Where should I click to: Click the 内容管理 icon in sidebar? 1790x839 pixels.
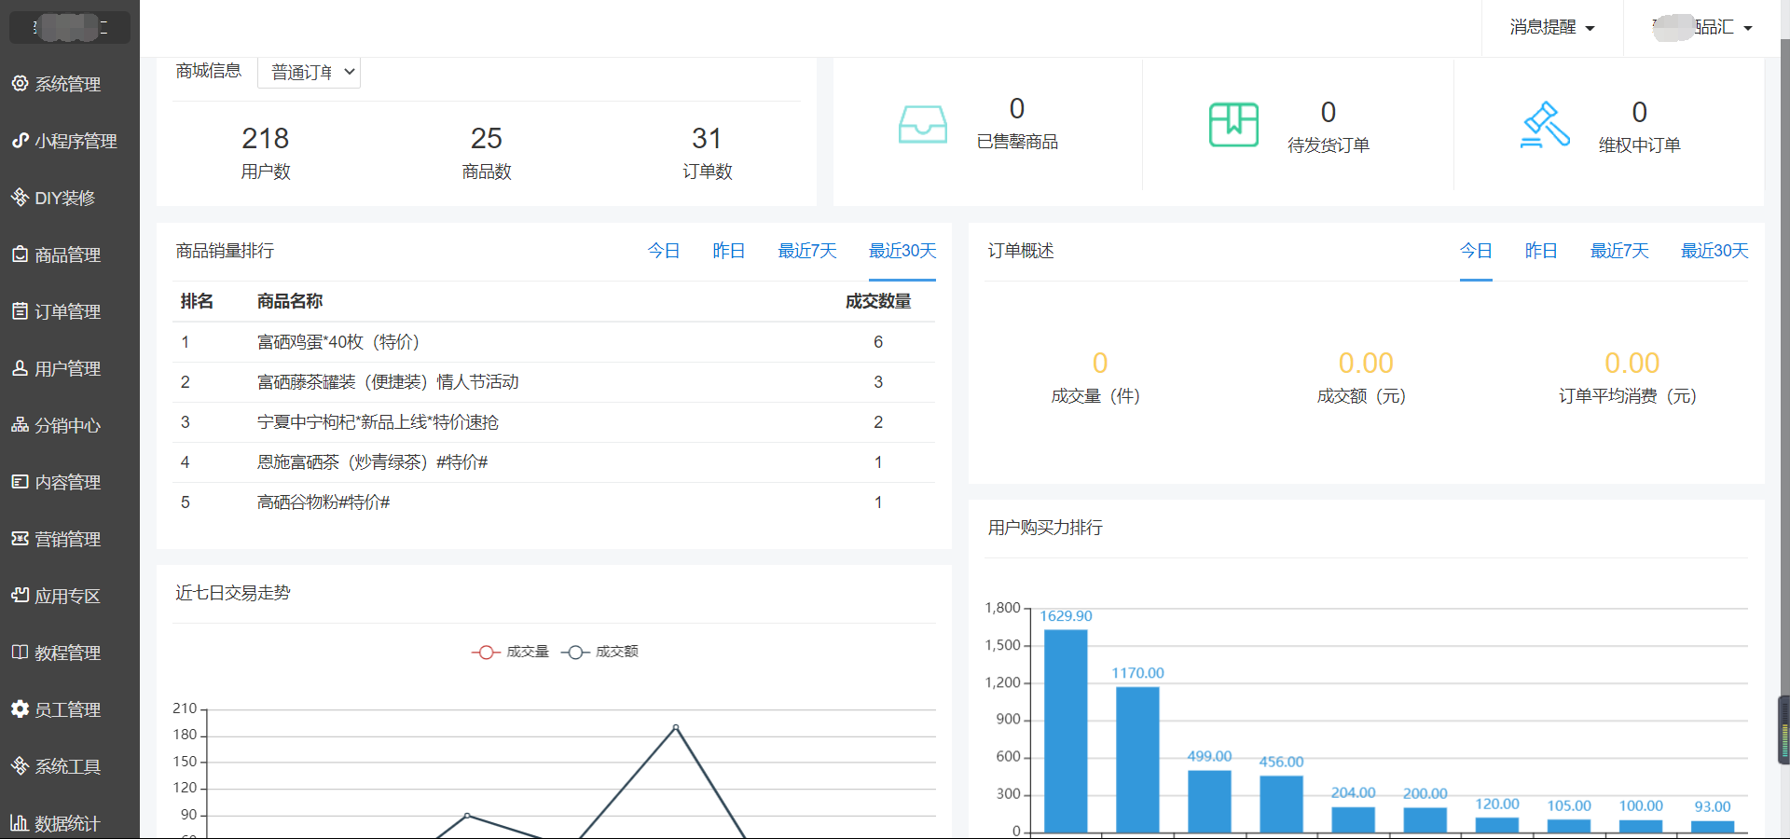tap(20, 481)
